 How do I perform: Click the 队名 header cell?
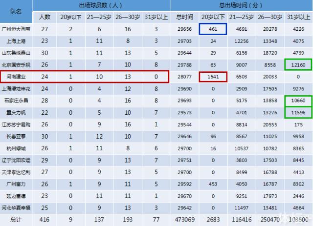(x=16, y=11)
